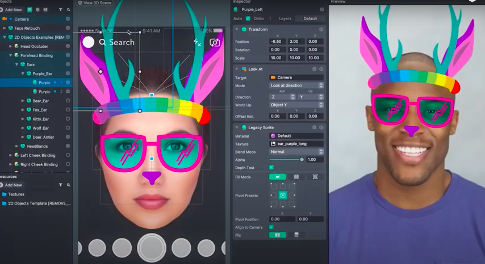This screenshot has width=485, height=264.
Task: Click the Default layers button in Inspector
Action: click(x=310, y=19)
